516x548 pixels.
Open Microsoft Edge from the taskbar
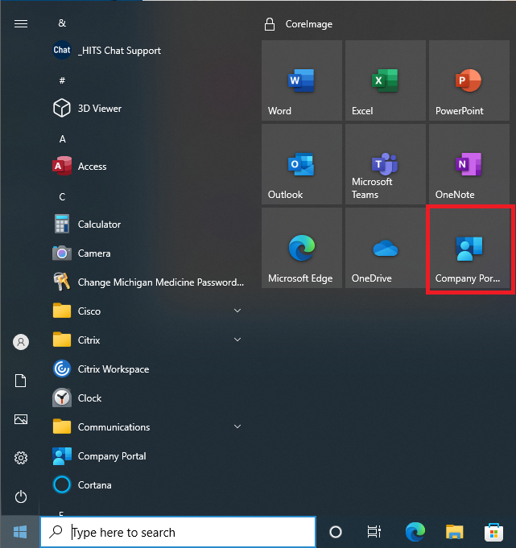415,532
